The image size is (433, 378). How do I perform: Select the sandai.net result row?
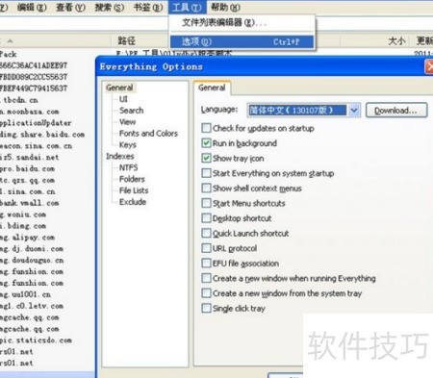point(29,157)
